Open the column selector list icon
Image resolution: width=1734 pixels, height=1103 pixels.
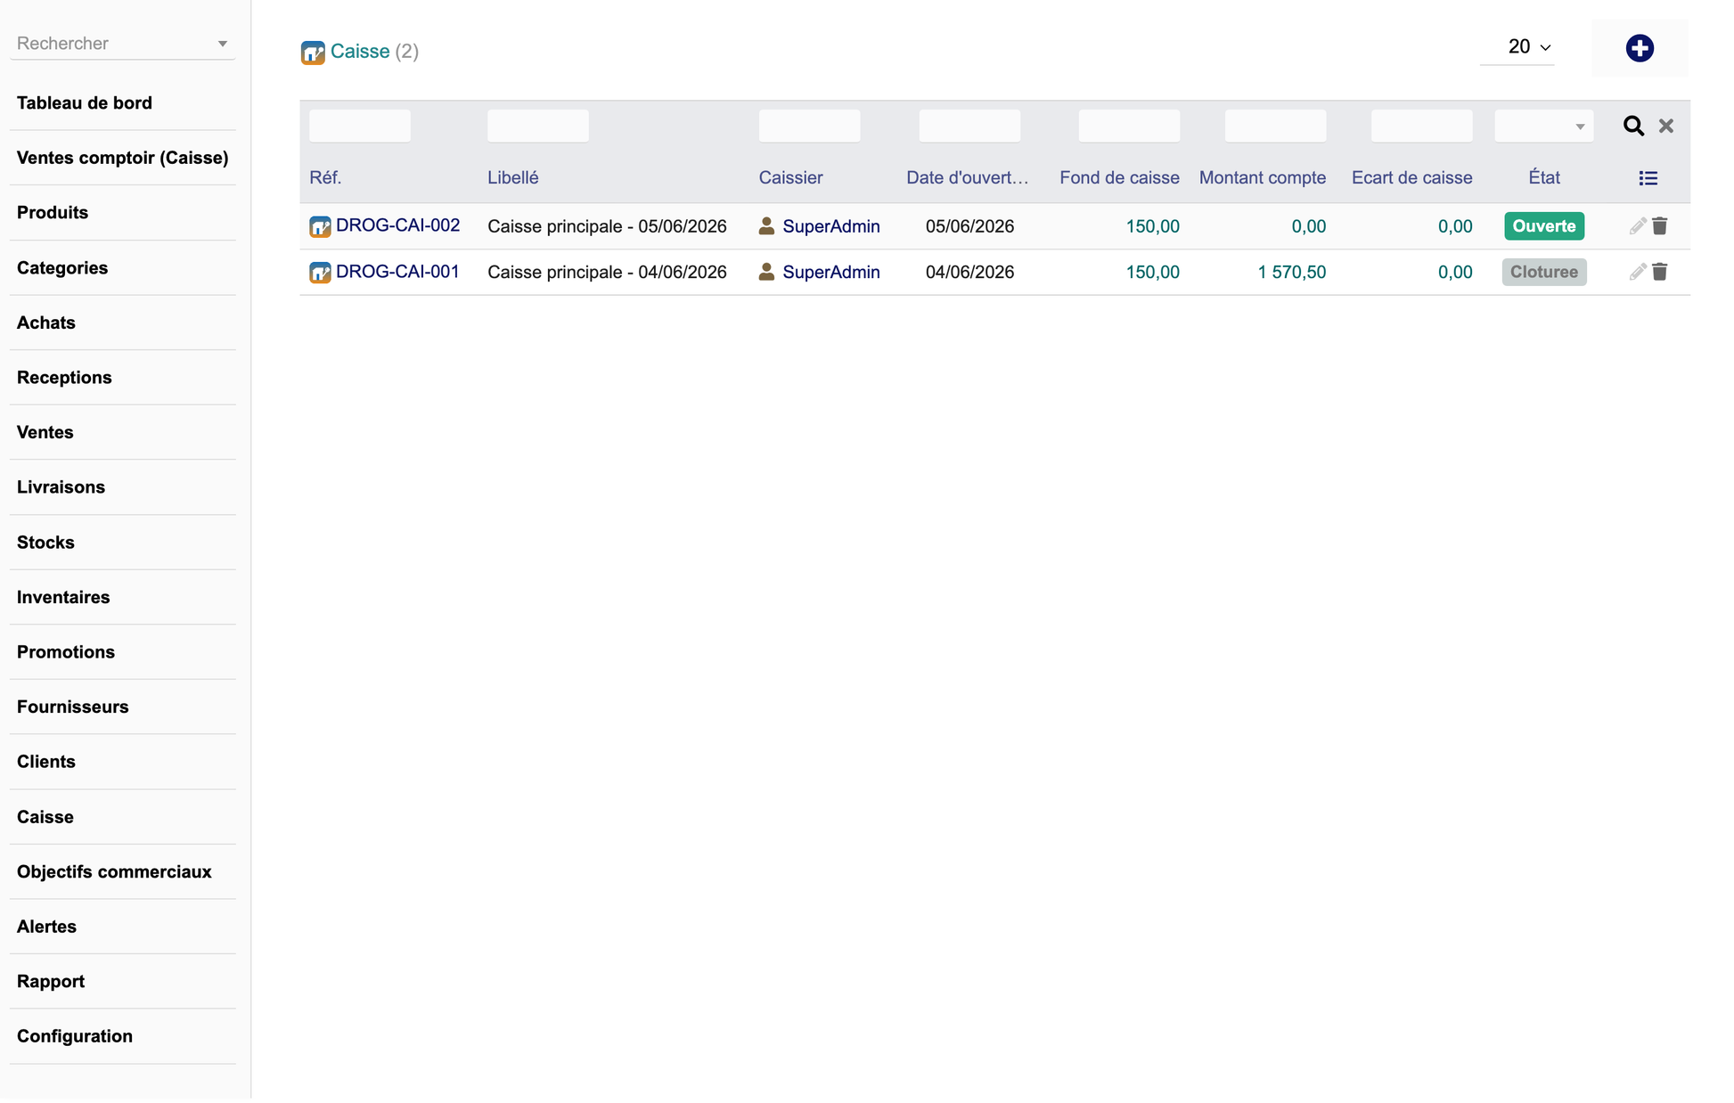(x=1648, y=178)
